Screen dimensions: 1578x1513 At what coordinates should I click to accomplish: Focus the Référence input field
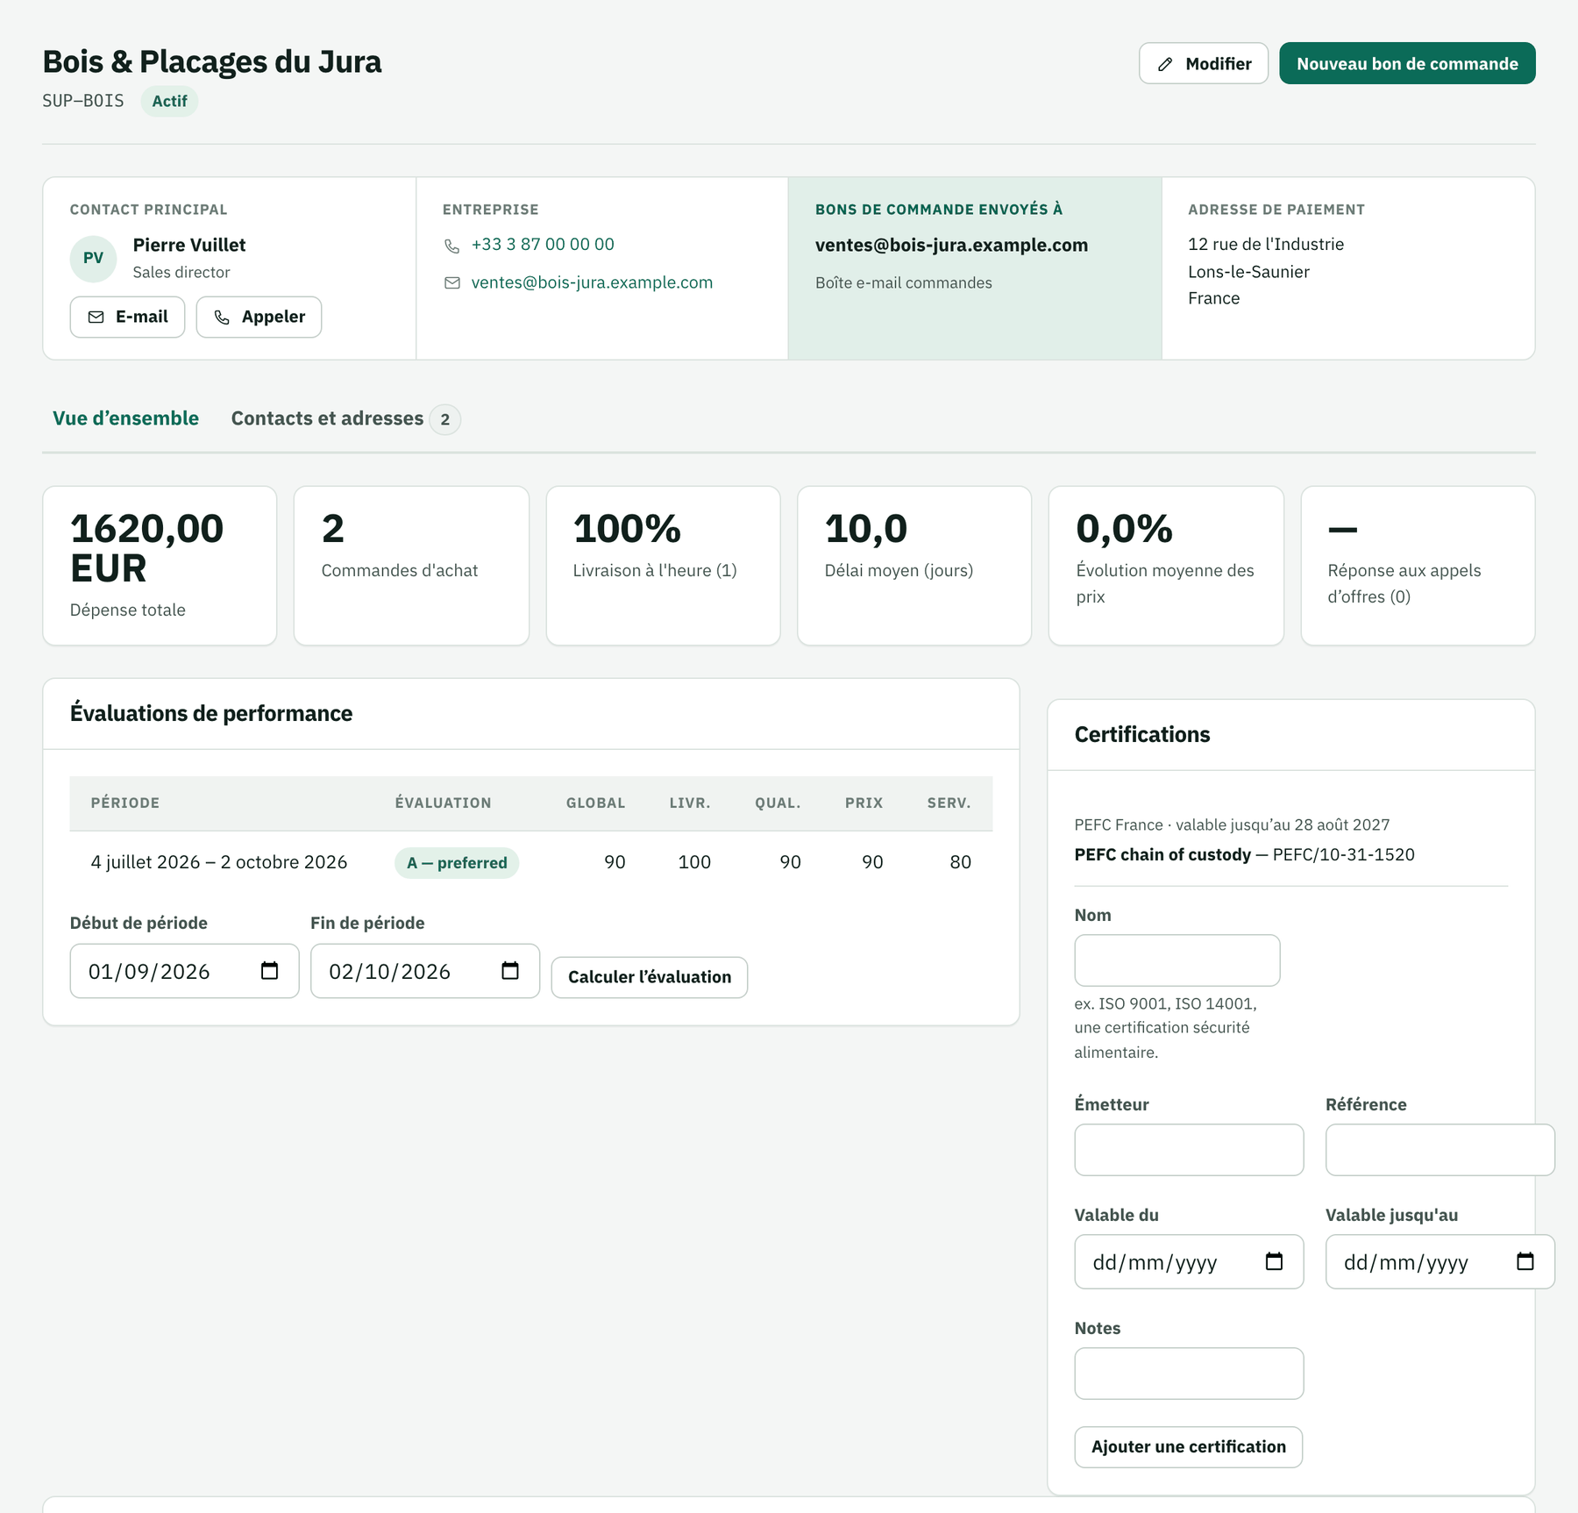[x=1439, y=1150]
